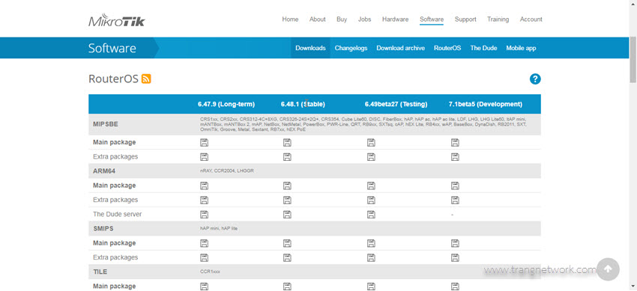Open the Mobile app tab
This screenshot has width=637, height=291.
click(521, 48)
